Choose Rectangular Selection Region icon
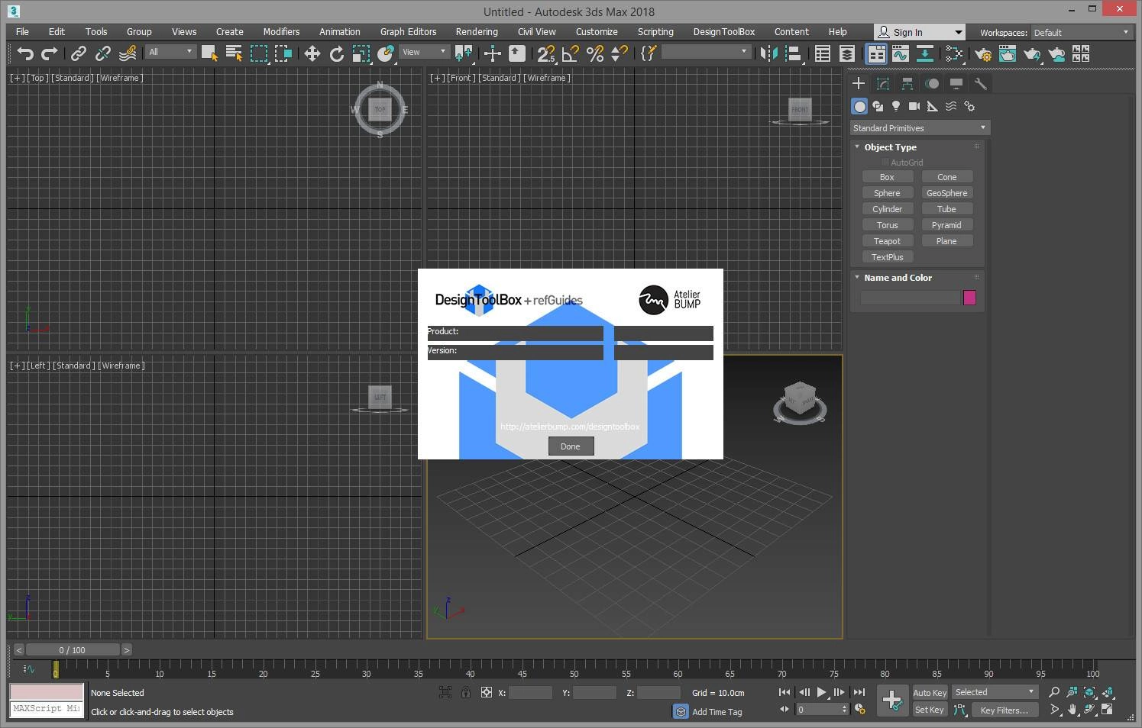The width and height of the screenshot is (1142, 728). (x=259, y=53)
